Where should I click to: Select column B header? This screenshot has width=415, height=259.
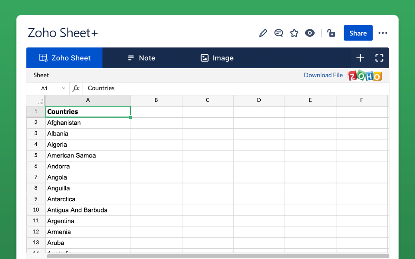pos(156,101)
